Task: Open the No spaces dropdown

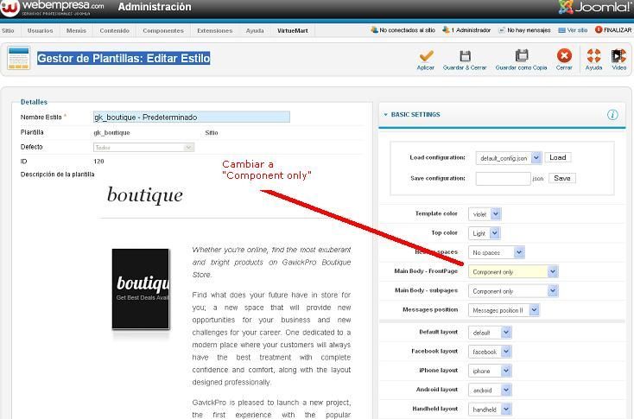Action: pyautogui.click(x=497, y=252)
